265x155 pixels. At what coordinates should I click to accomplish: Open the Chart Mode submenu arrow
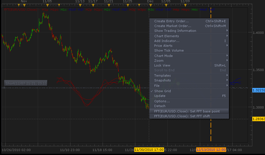pos(227,56)
